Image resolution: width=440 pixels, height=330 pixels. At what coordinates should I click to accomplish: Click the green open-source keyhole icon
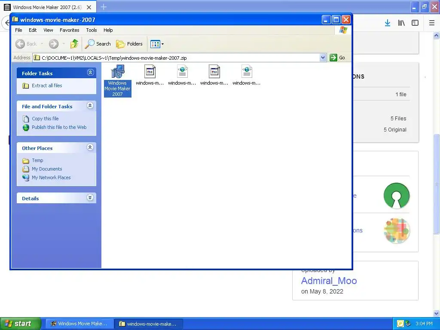click(397, 196)
